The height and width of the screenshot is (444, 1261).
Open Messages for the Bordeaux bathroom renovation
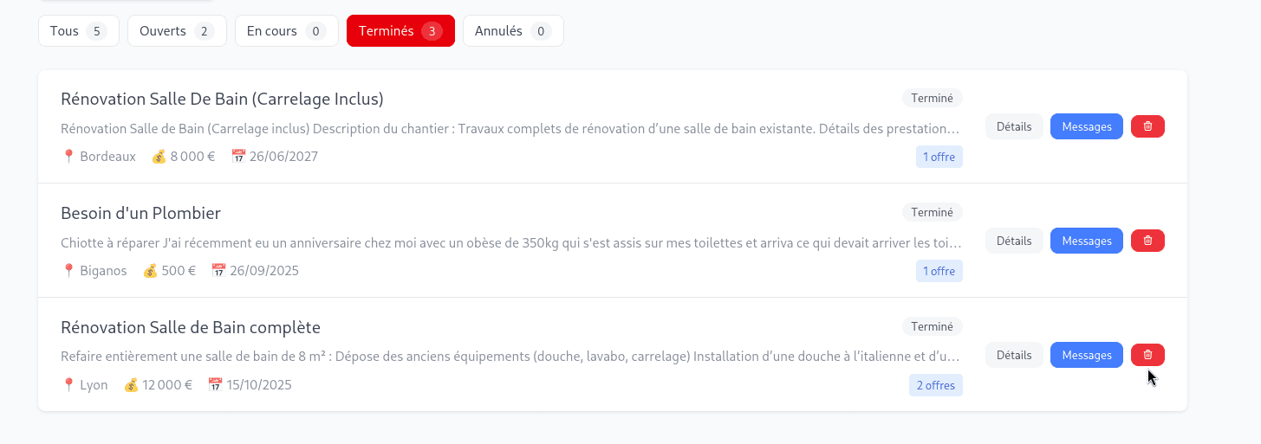[x=1086, y=126]
